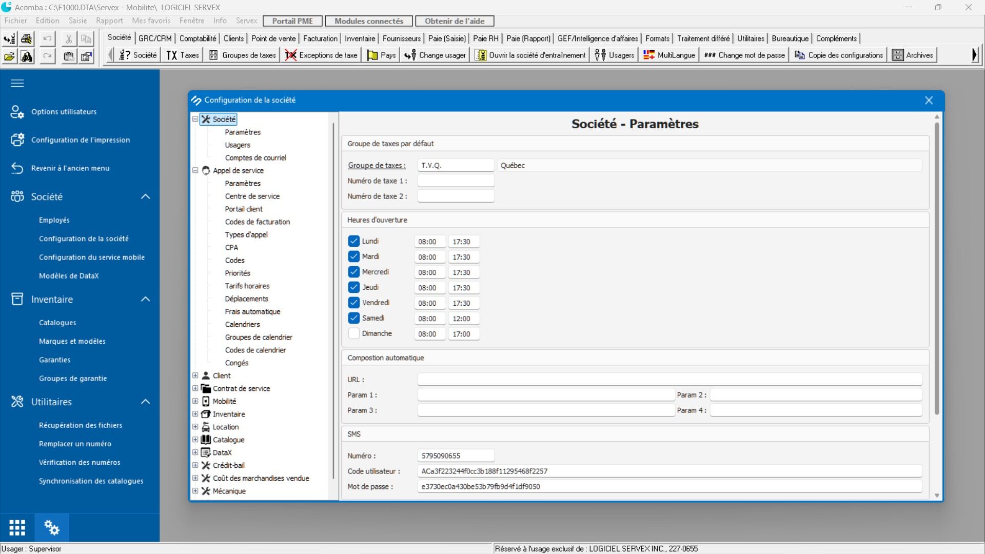Open the Rapport menu
The height and width of the screenshot is (554, 985).
pos(109,21)
